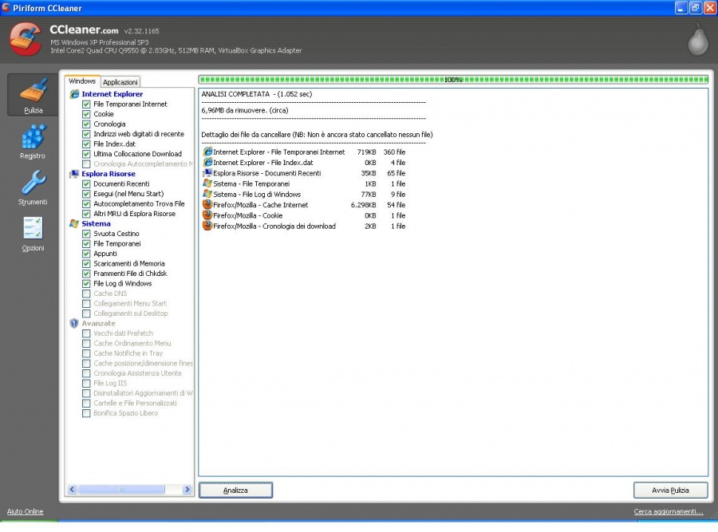Click the left scroll arrow of options list
Screen dimensions: 718x532
pos(73,490)
